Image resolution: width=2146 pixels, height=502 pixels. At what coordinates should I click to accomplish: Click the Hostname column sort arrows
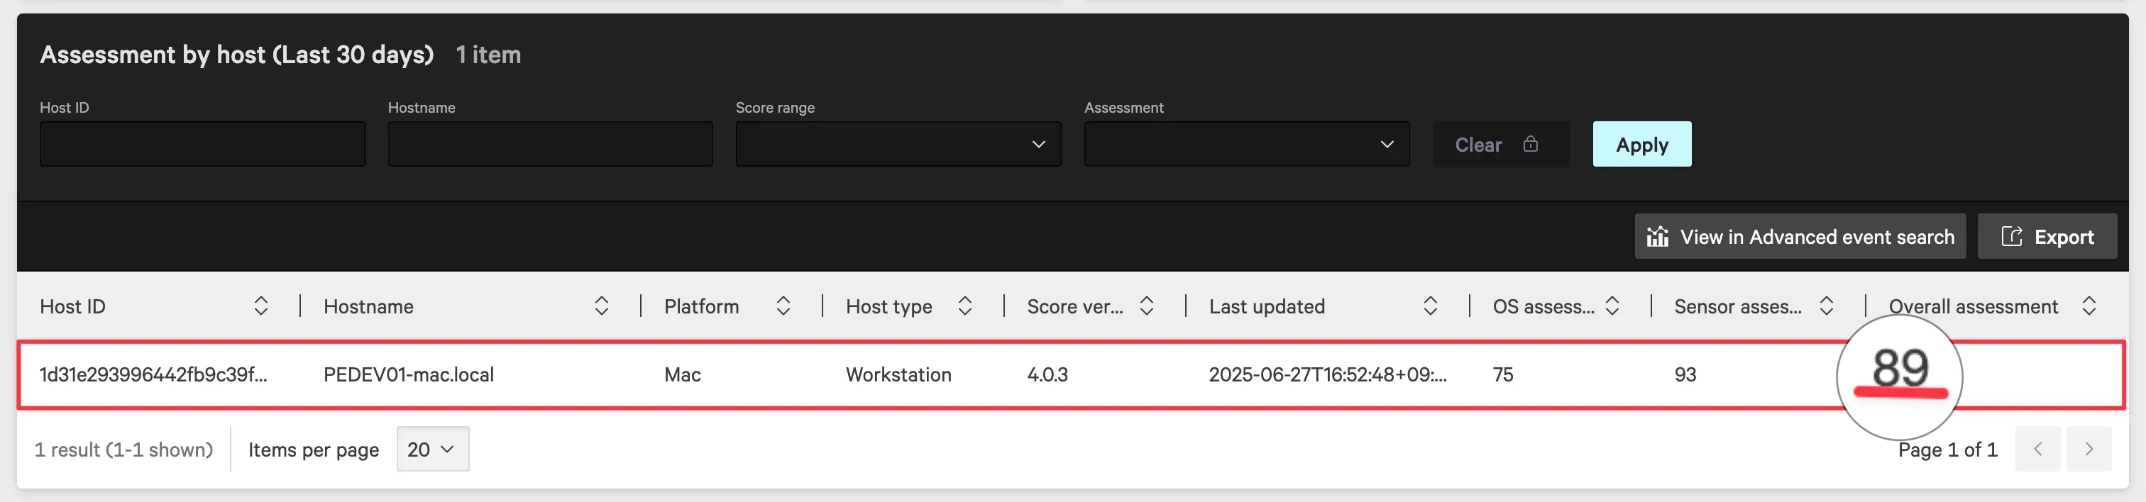click(600, 306)
